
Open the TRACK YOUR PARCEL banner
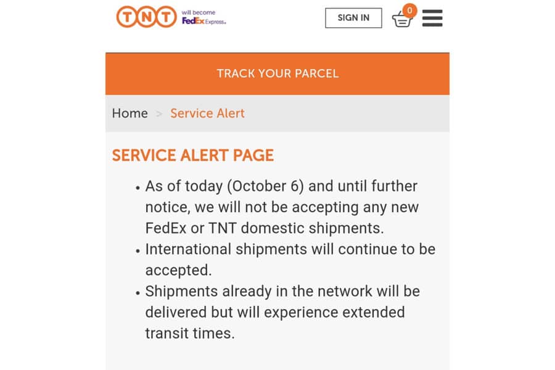point(277,73)
